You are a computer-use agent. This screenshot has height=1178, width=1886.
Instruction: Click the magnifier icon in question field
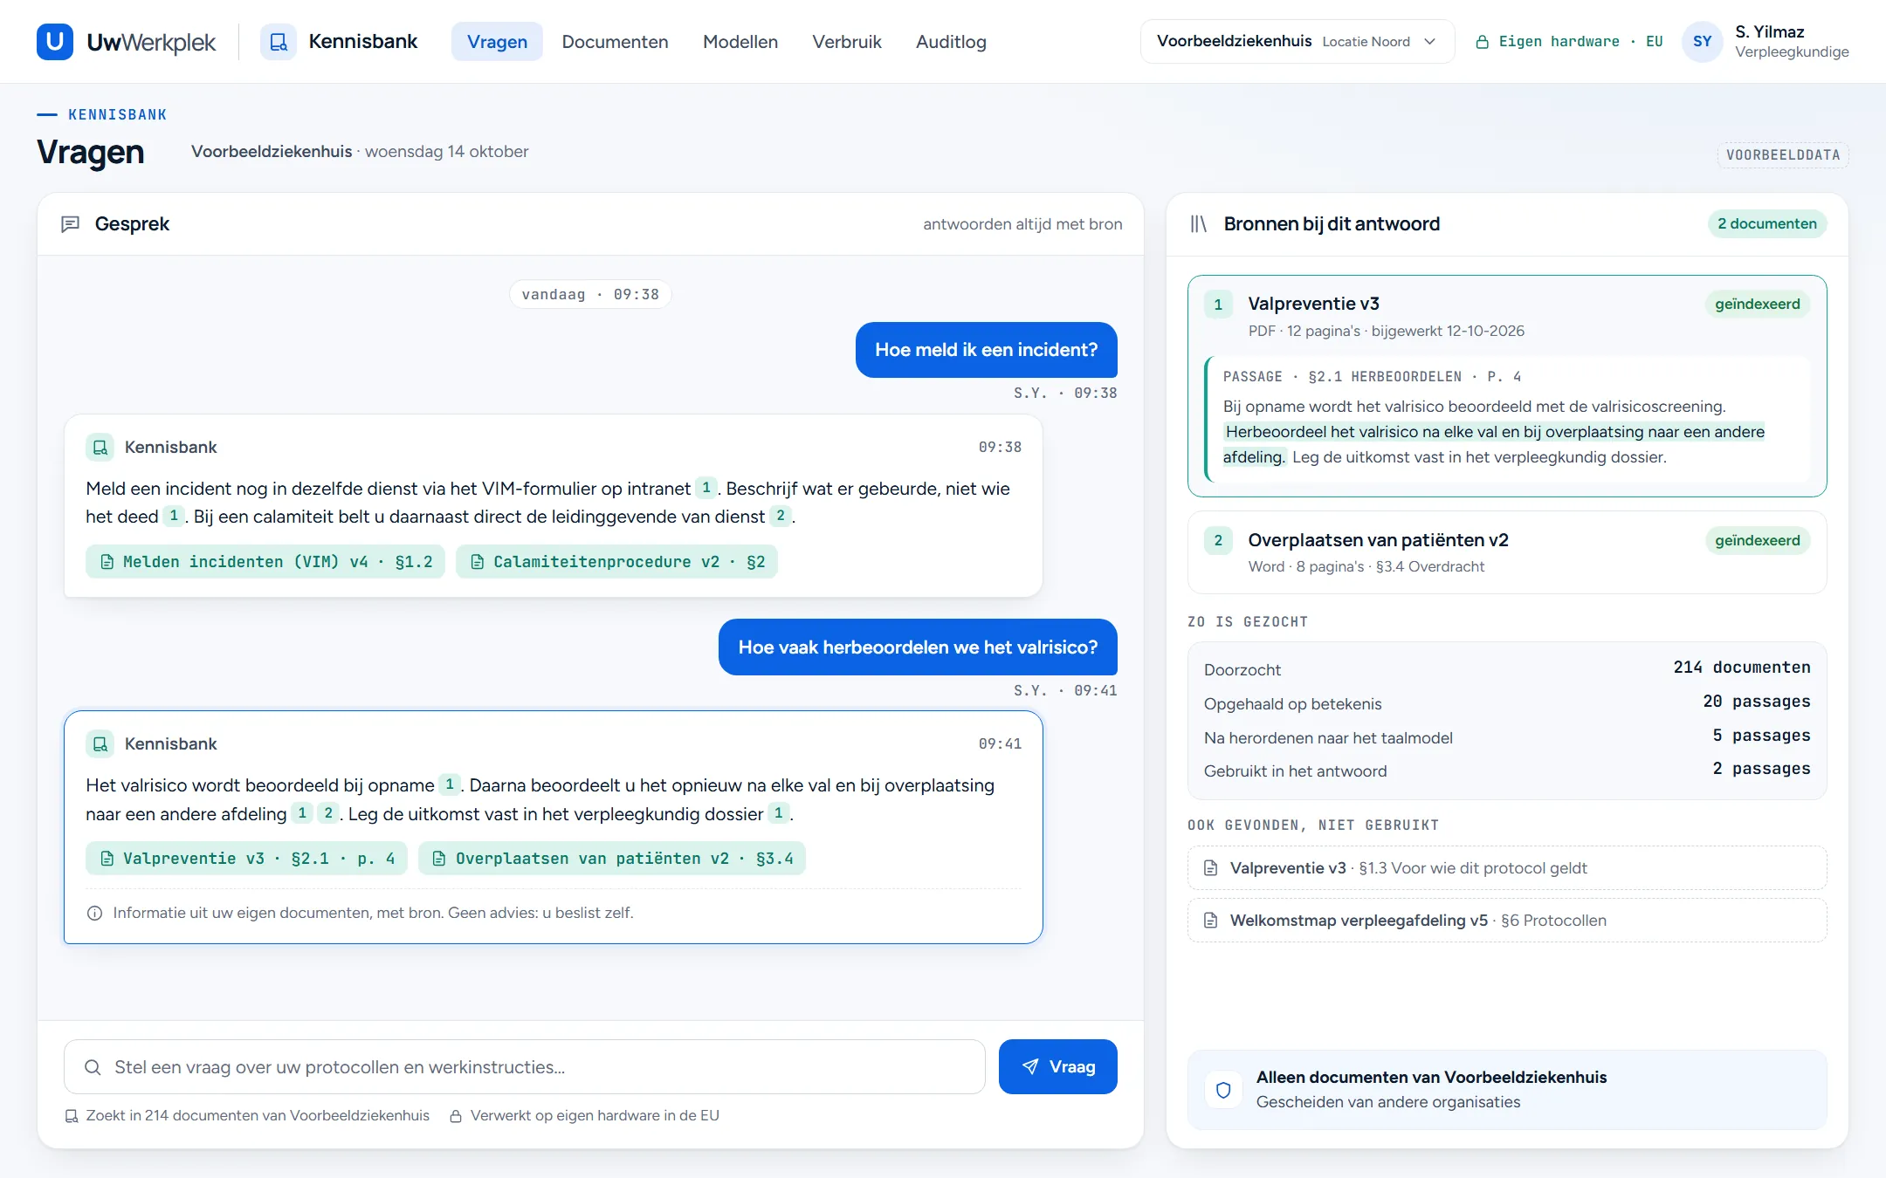[x=93, y=1067]
